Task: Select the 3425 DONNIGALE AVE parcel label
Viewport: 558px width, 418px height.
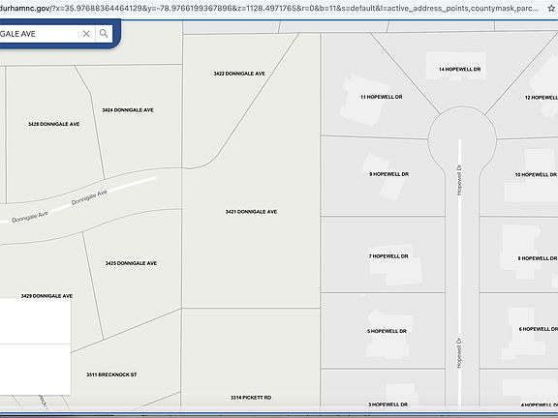Action: click(131, 263)
